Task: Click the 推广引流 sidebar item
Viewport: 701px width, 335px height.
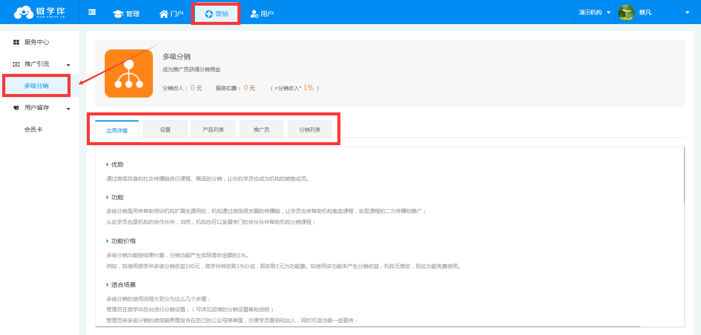Action: [x=37, y=64]
